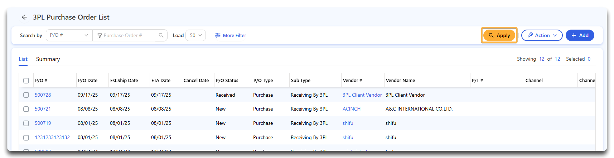Select the checkbox for P/O 500719
The width and height of the screenshot is (614, 158).
point(26,123)
